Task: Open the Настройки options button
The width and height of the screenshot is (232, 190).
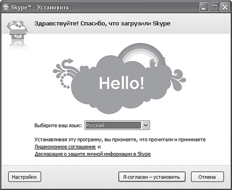Action: (x=25, y=177)
